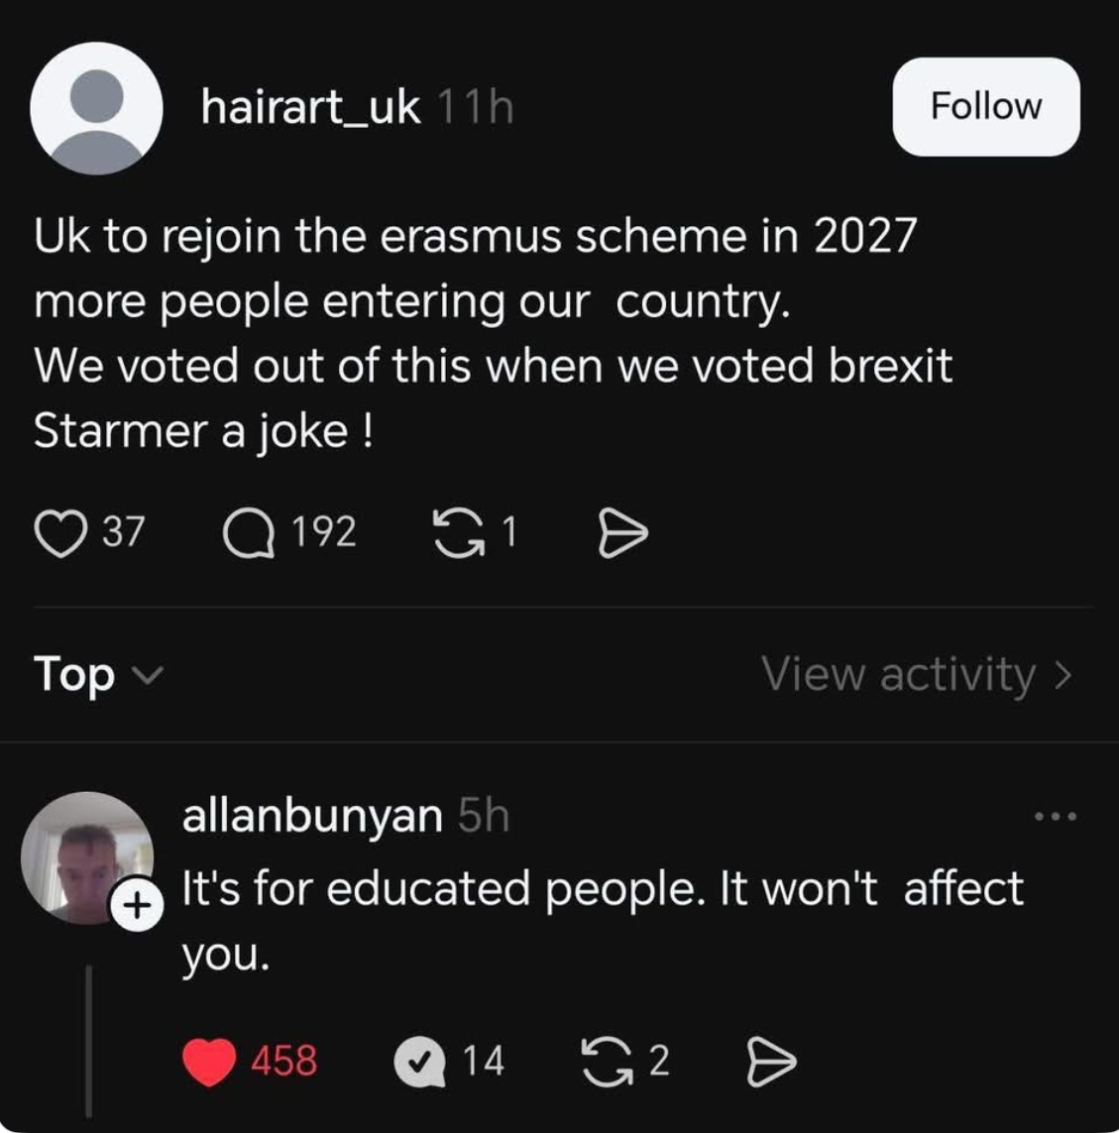
Task: Repost the hairart_uk post
Action: click(457, 534)
